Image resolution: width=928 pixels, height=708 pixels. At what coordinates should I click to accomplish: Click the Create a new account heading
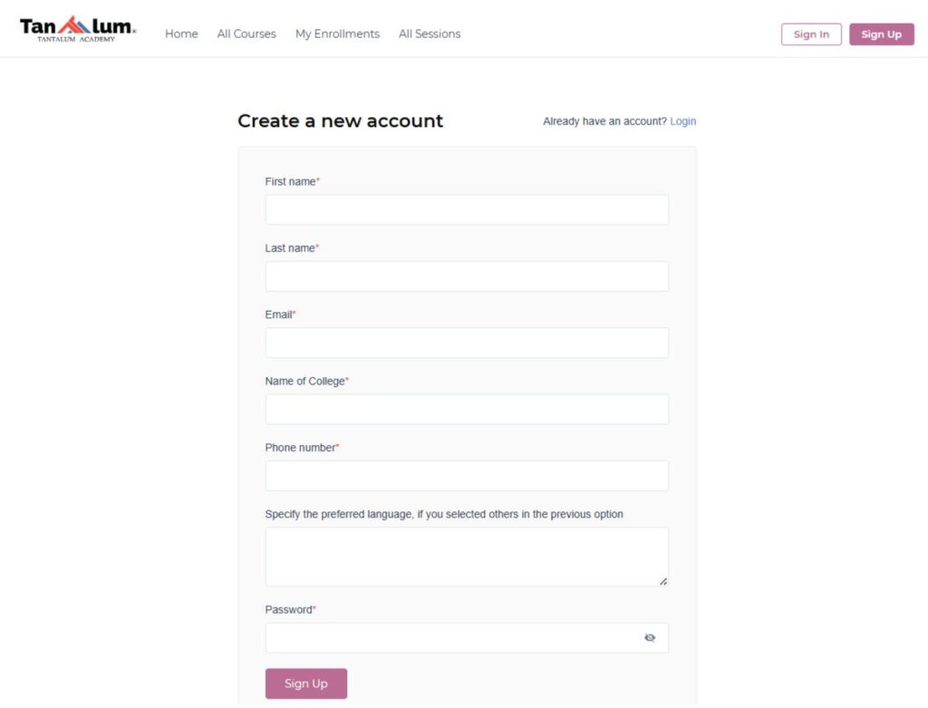(341, 121)
